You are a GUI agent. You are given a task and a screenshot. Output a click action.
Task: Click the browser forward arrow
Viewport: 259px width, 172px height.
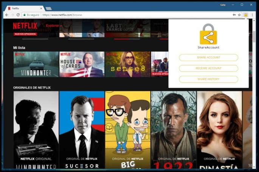pyautogui.click(x=12, y=15)
